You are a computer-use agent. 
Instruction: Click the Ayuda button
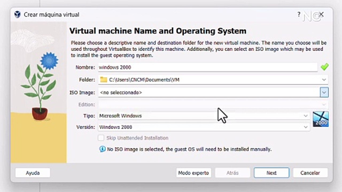point(33,173)
